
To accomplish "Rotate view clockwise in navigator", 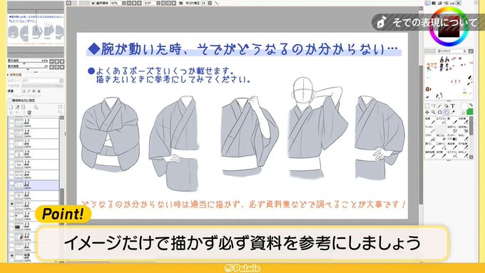I will click(57, 67).
